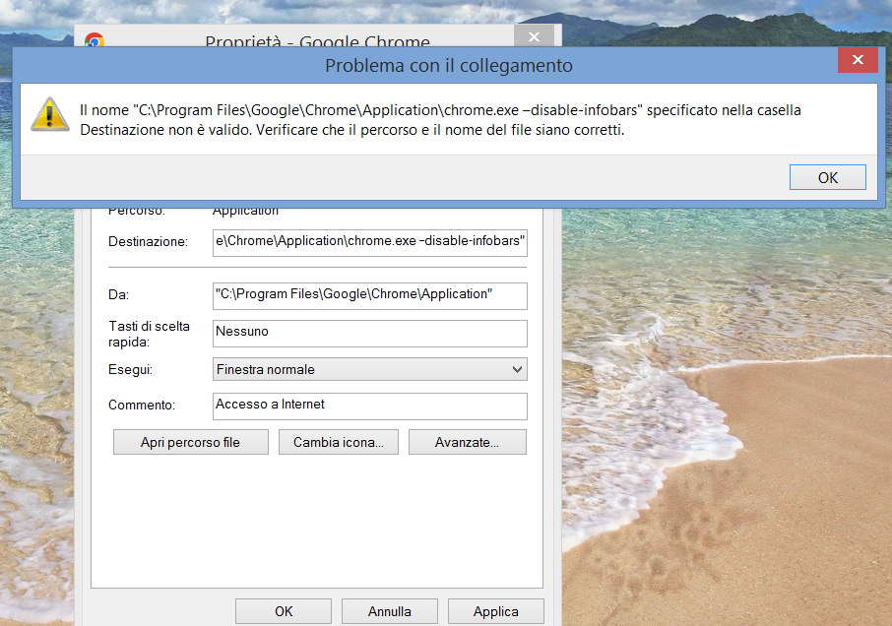Click the Tasti di scelta rapida label
The height and width of the screenshot is (626, 892).
coord(149,334)
